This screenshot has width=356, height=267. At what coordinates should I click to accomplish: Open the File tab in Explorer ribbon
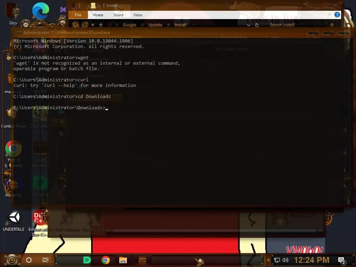(x=78, y=15)
